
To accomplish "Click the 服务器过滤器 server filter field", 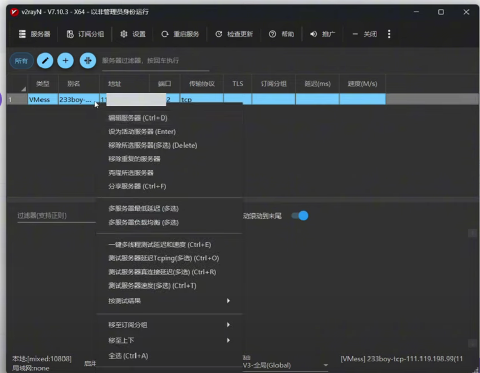I will 155,61.
